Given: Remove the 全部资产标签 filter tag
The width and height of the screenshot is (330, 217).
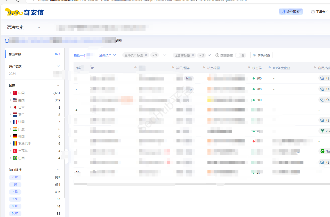Looking at the screenshot, I should click(146, 55).
